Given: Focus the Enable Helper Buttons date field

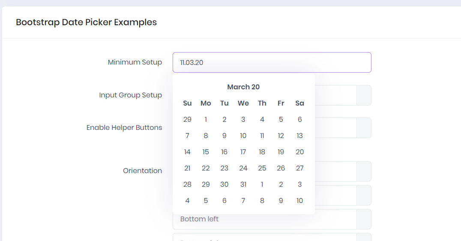Looking at the screenshot, I should coord(336,128).
